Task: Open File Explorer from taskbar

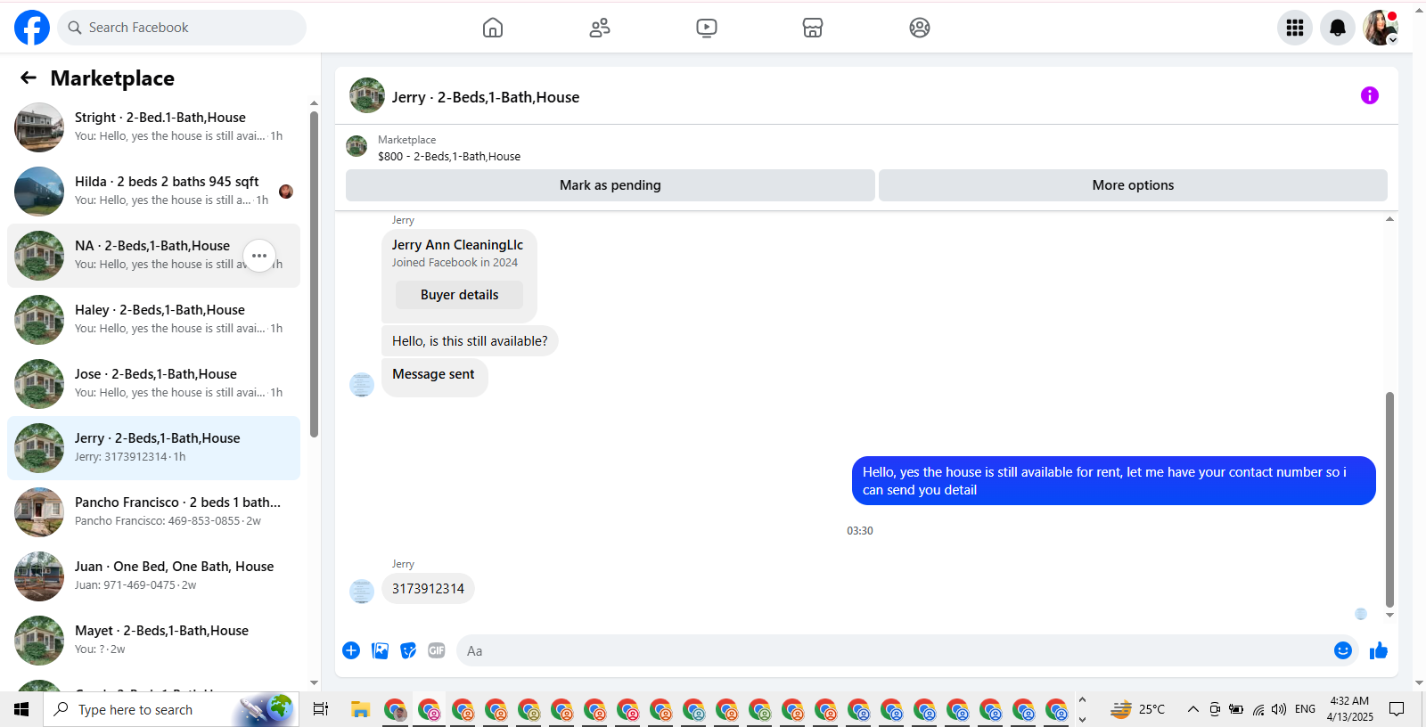Action: [360, 709]
